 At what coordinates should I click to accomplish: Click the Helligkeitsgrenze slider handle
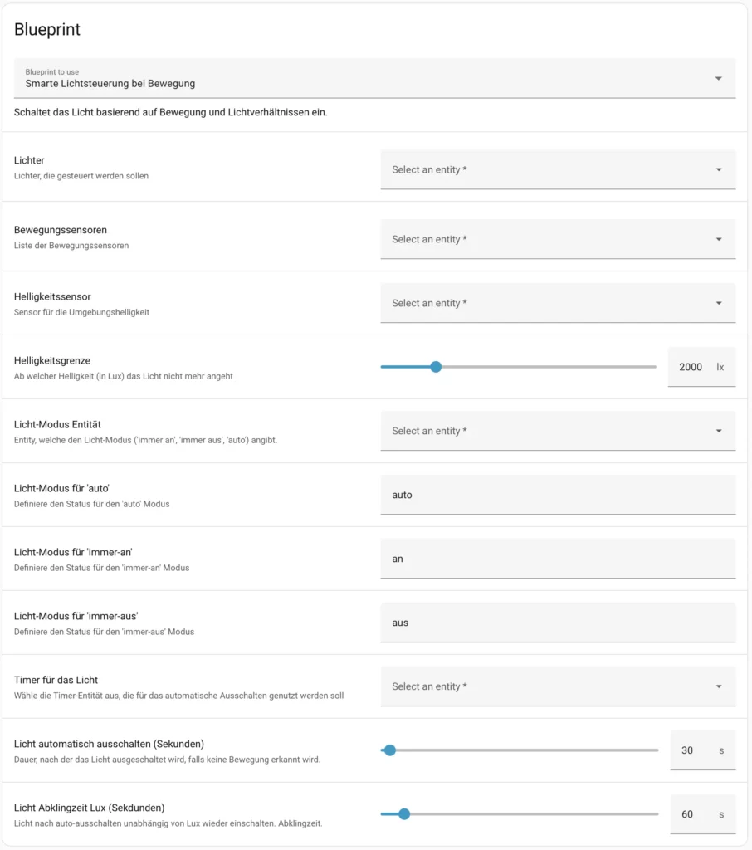(x=436, y=367)
